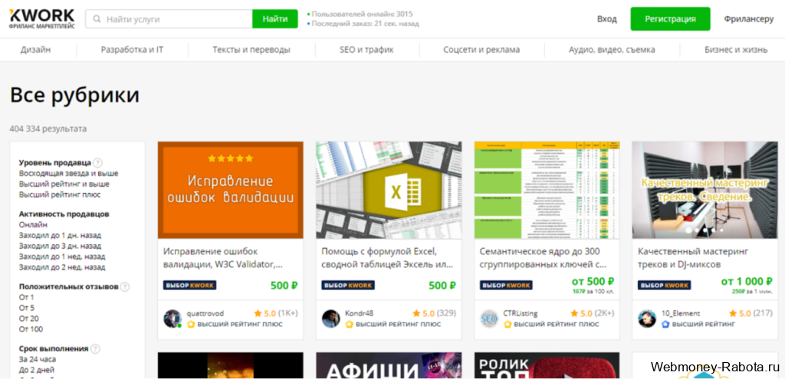The width and height of the screenshot is (785, 379).
Task: Click Выбор Kwork badge on validation card
Action: (x=190, y=285)
